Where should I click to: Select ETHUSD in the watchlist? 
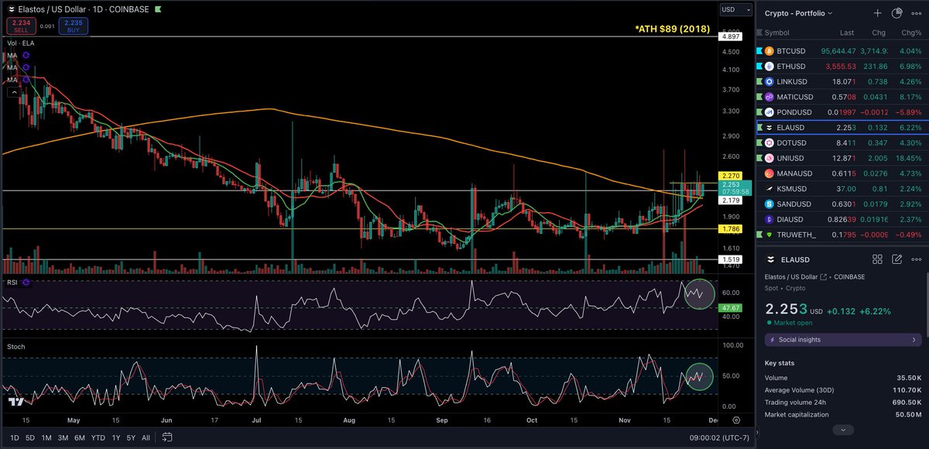[x=842, y=67]
